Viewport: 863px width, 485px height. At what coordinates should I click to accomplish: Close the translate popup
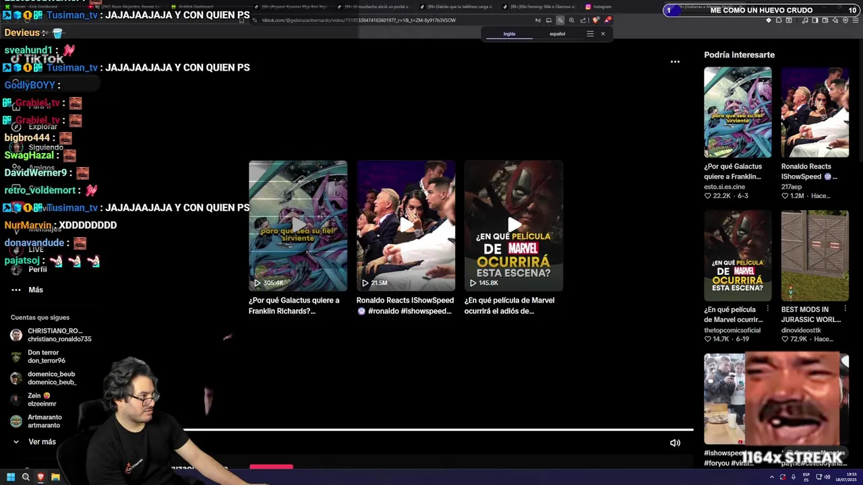[603, 34]
